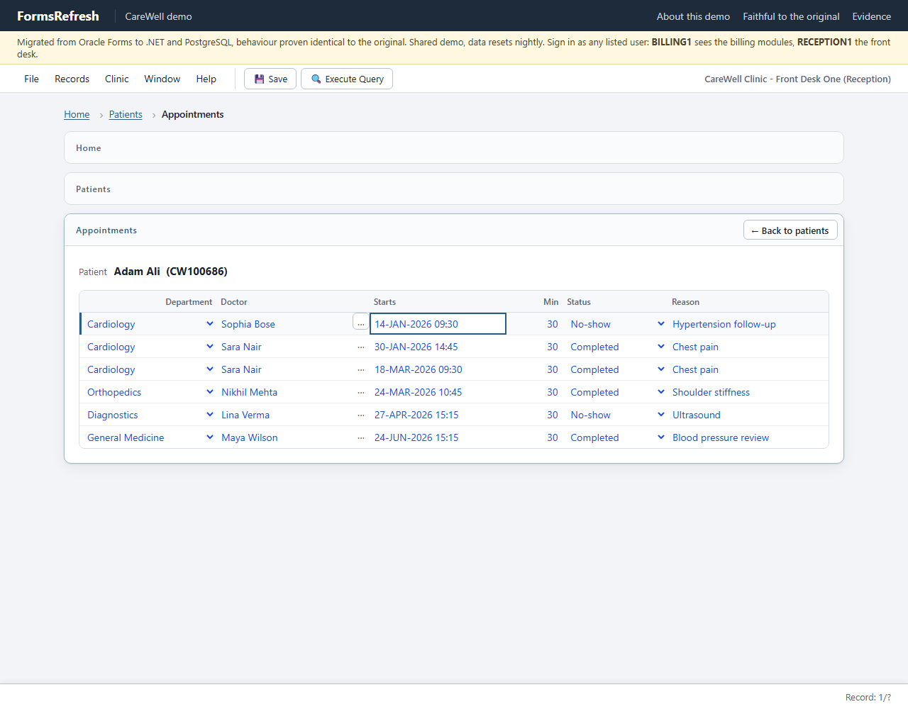Open the doctor lookup for Nikhil Mehta
Viewport: 908px width, 709px height.
click(361, 392)
